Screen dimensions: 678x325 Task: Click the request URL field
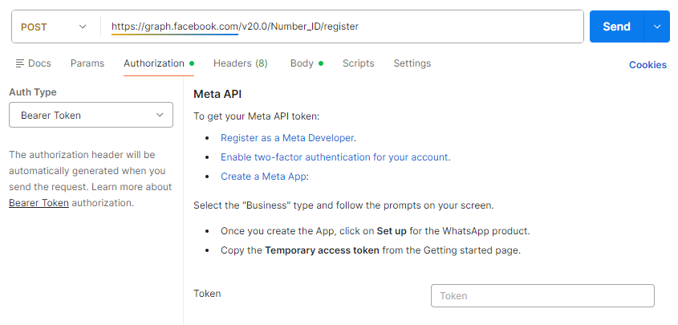345,26
